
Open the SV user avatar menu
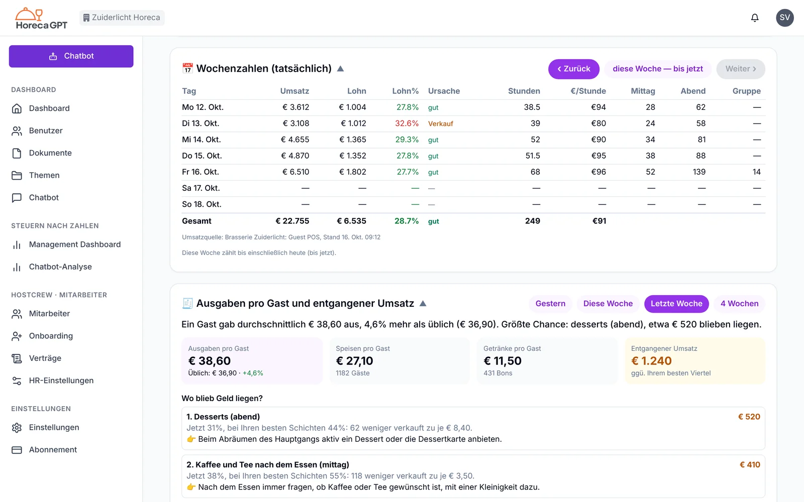[x=785, y=18]
